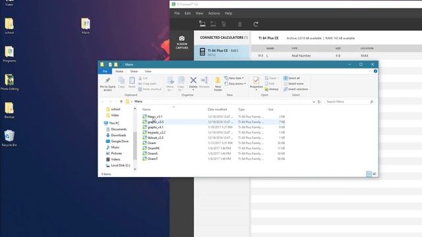Click History in Open group
422x237 pixels.
click(271, 90)
